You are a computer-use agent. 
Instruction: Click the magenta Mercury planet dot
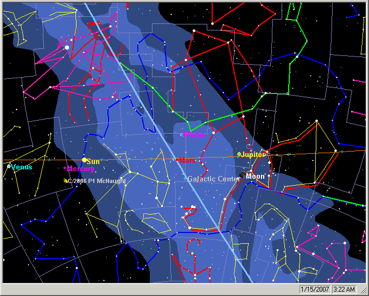65,168
